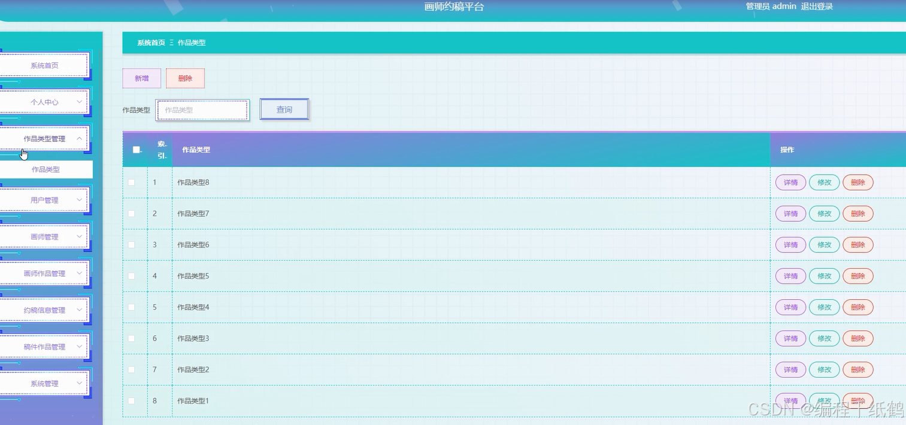
Task: Click 修改 for 作品类型6
Action: tap(824, 245)
